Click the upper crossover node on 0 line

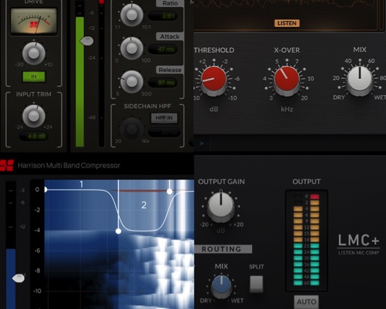pos(169,191)
